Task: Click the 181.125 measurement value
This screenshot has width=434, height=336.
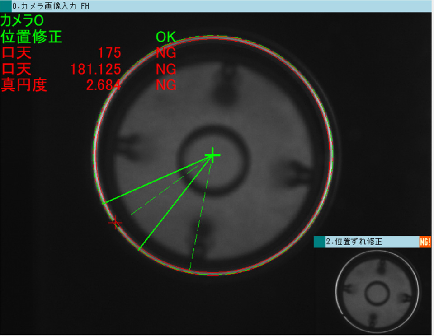Action: pos(95,69)
